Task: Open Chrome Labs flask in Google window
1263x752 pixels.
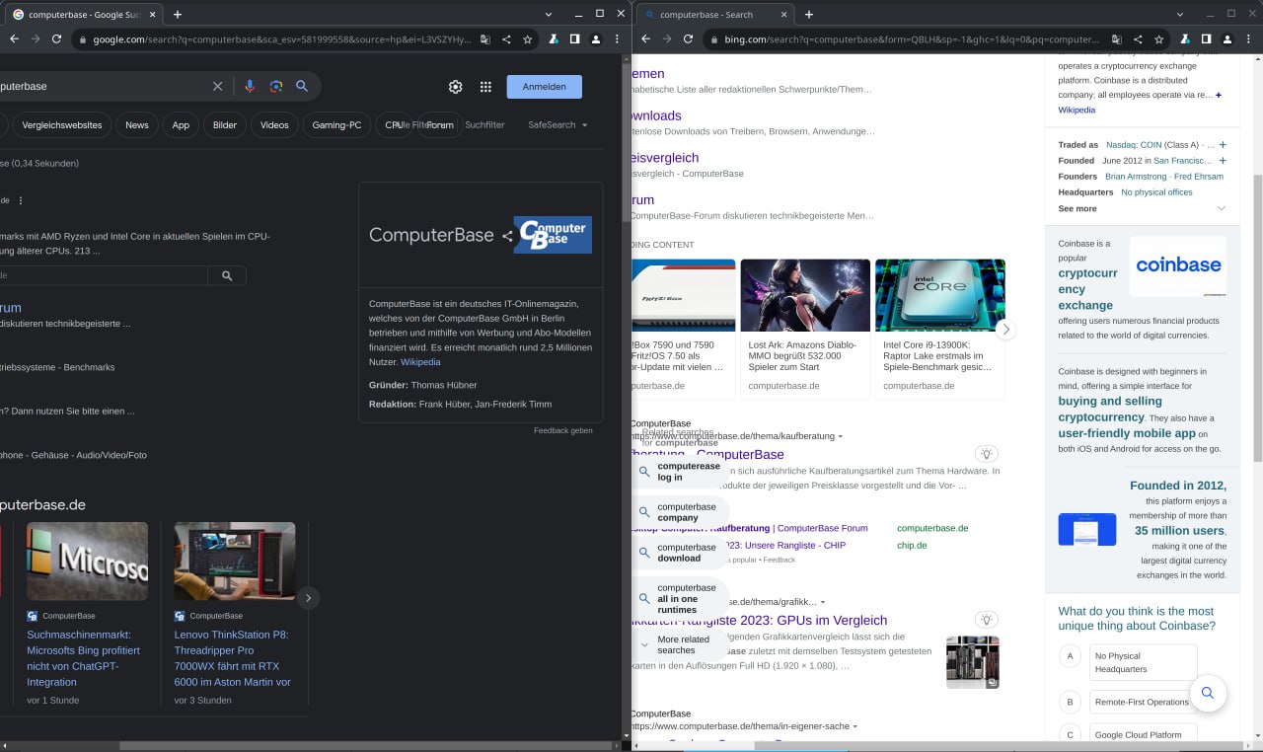Action: pyautogui.click(x=555, y=39)
